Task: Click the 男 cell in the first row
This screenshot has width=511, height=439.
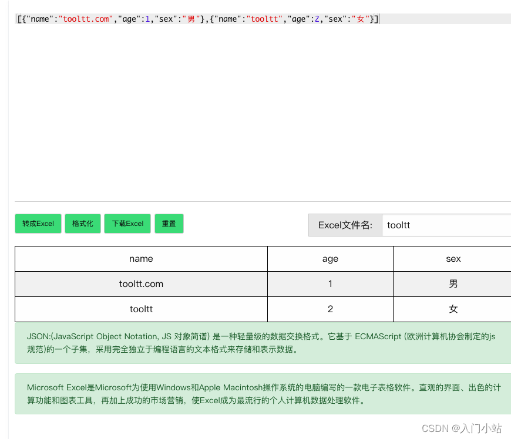Action: [x=452, y=283]
